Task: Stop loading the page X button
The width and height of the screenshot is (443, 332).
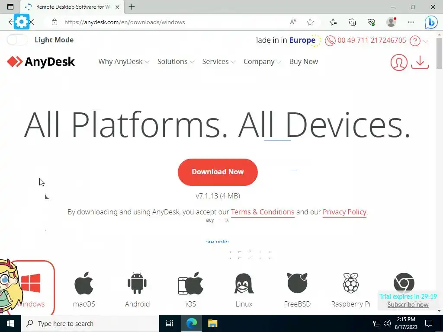Action: pyautogui.click(x=32, y=22)
